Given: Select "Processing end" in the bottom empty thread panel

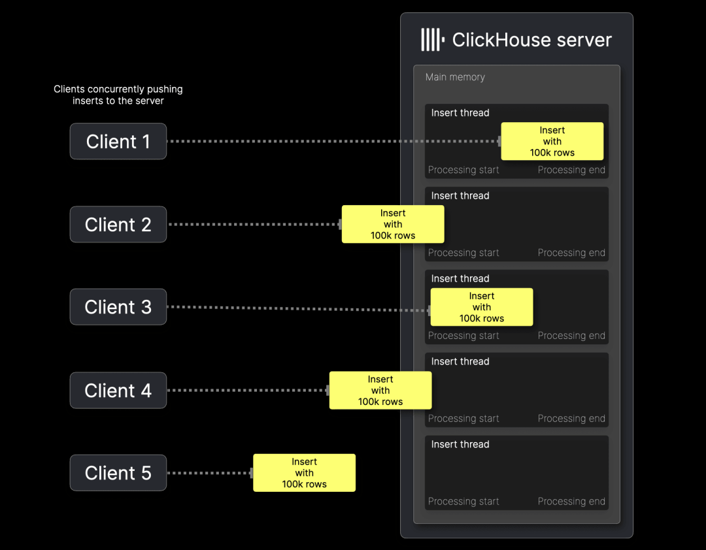Looking at the screenshot, I should tap(571, 502).
